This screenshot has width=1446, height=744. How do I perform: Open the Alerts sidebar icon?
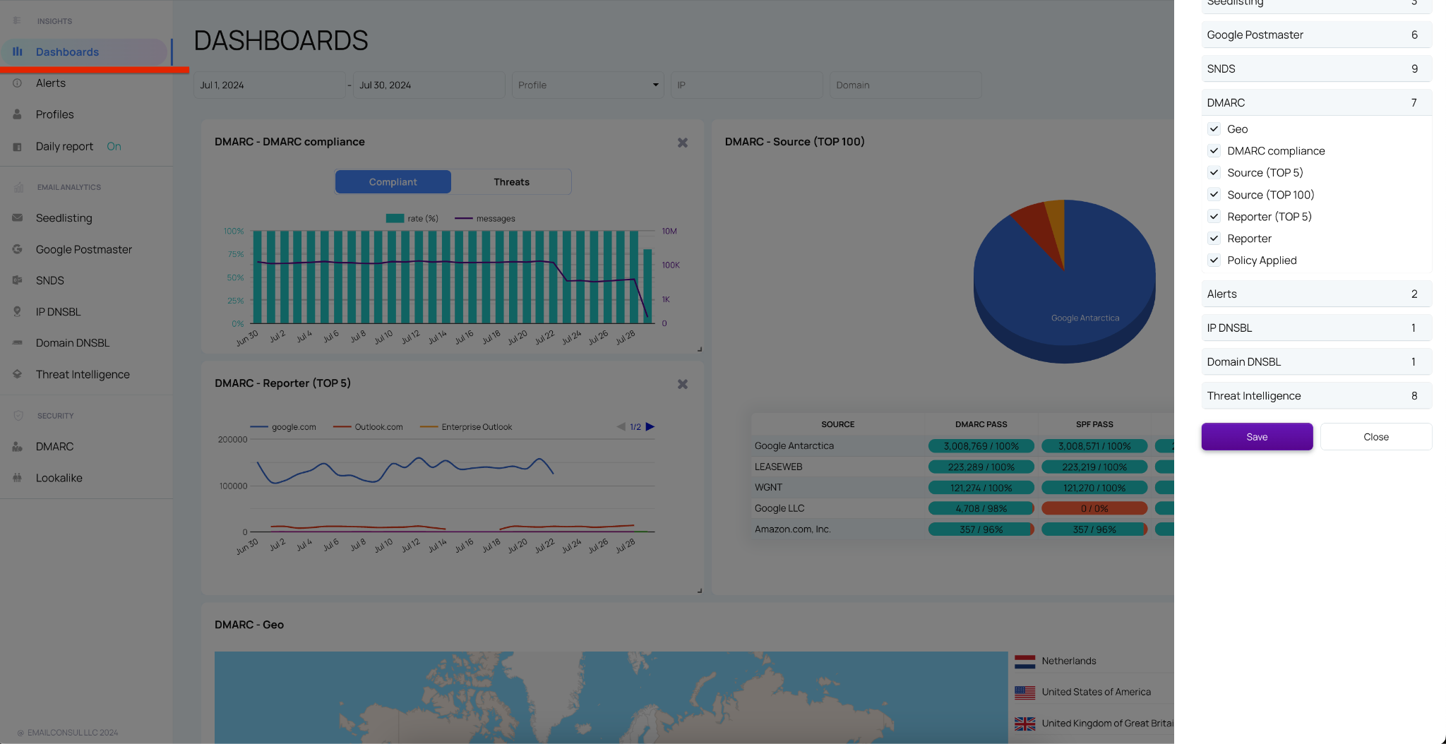click(x=18, y=83)
